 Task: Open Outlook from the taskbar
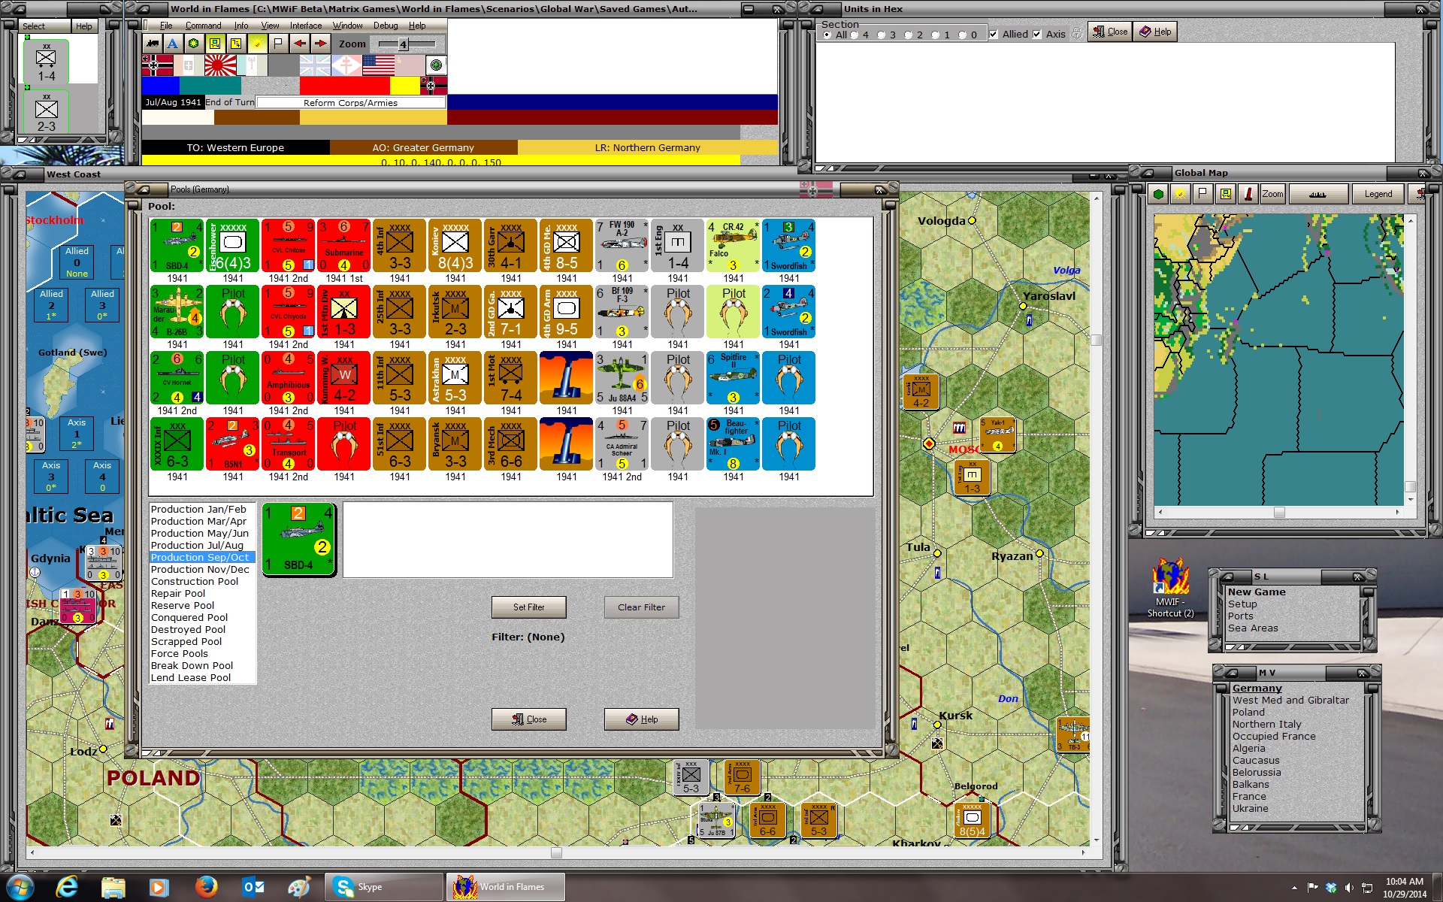coord(253,887)
